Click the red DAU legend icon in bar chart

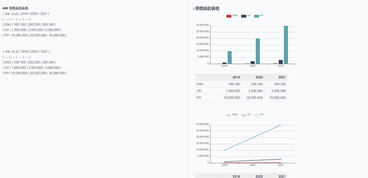tap(229, 16)
